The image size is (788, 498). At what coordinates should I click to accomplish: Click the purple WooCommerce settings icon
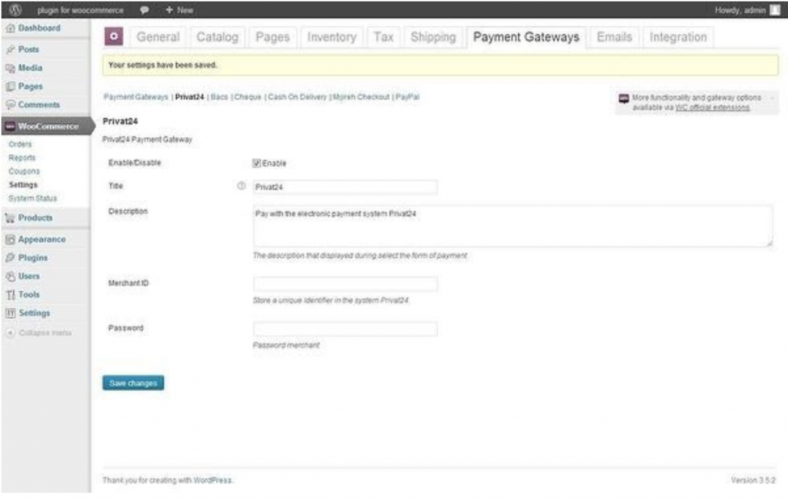[114, 36]
